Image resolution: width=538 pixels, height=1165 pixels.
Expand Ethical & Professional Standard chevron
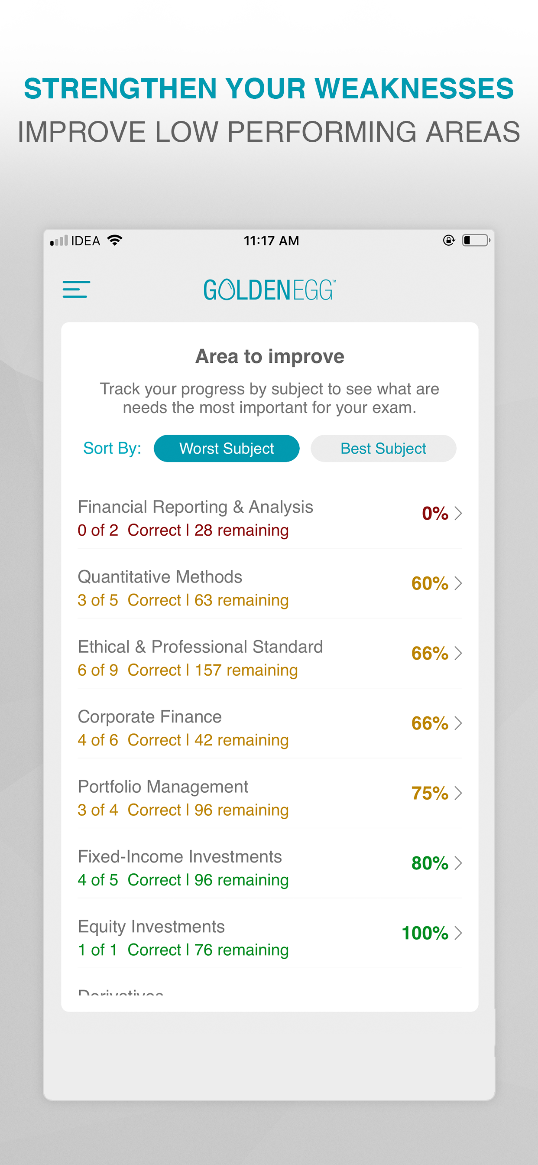(458, 653)
